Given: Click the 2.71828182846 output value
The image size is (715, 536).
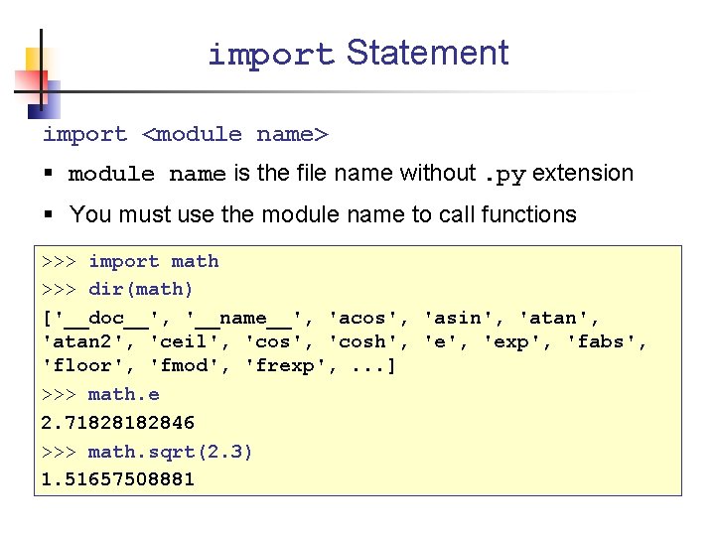Looking at the screenshot, I should (x=117, y=423).
